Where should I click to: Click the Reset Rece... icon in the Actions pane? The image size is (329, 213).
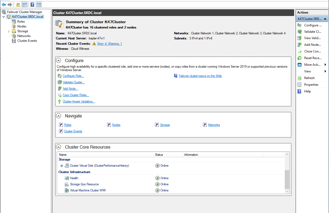299,58
